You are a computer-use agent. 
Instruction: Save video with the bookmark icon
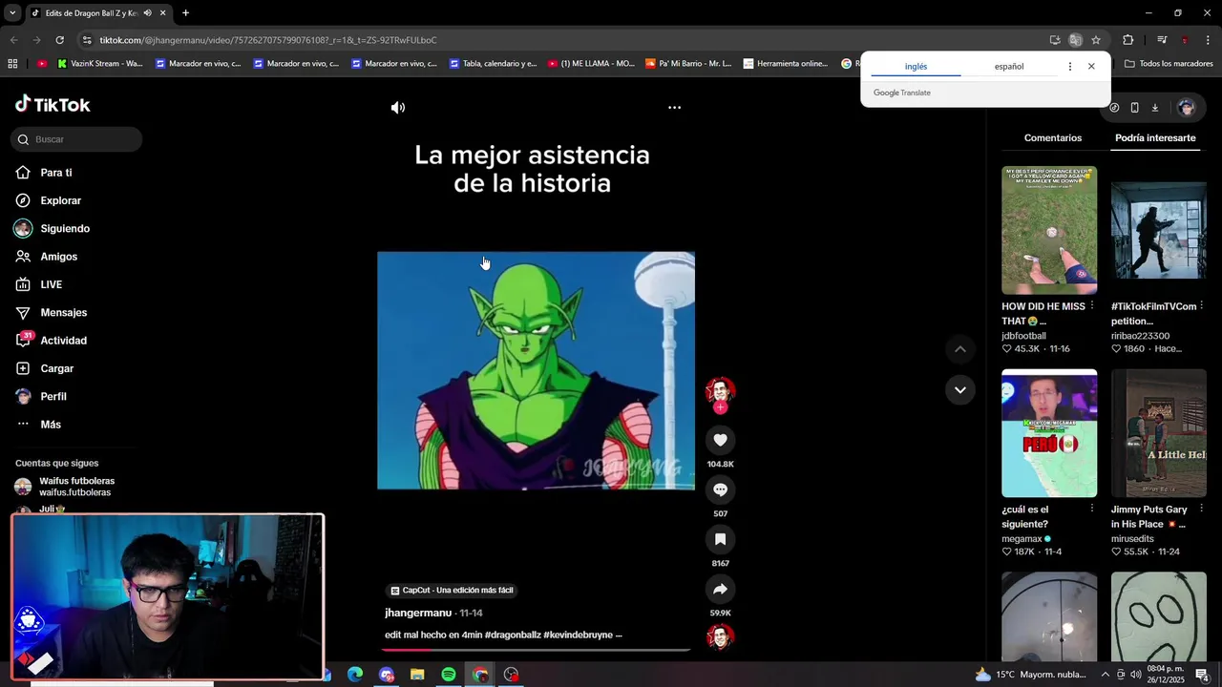(x=720, y=539)
